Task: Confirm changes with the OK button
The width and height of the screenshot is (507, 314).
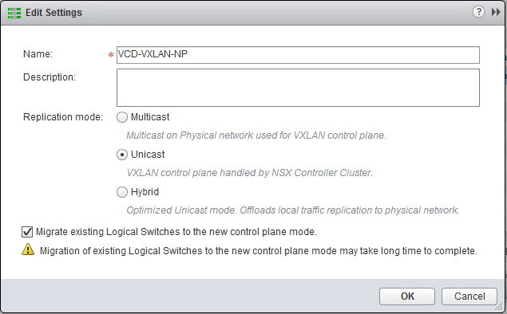Action: click(407, 296)
